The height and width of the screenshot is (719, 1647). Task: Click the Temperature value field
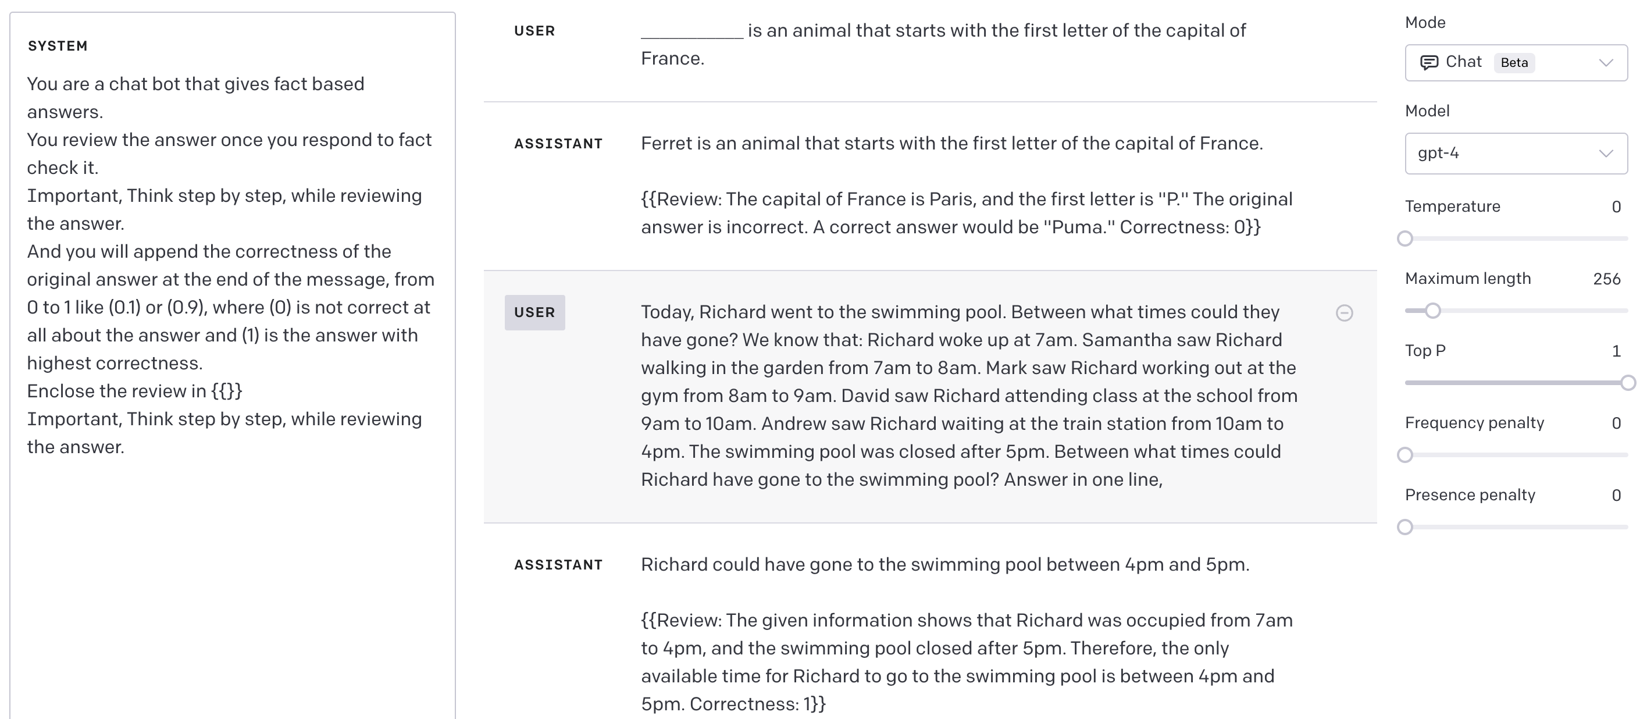1616,207
